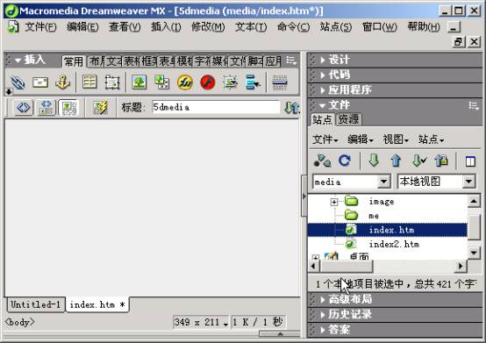Toggle Show Code and Design Views
The height and width of the screenshot is (343, 486).
[46, 108]
